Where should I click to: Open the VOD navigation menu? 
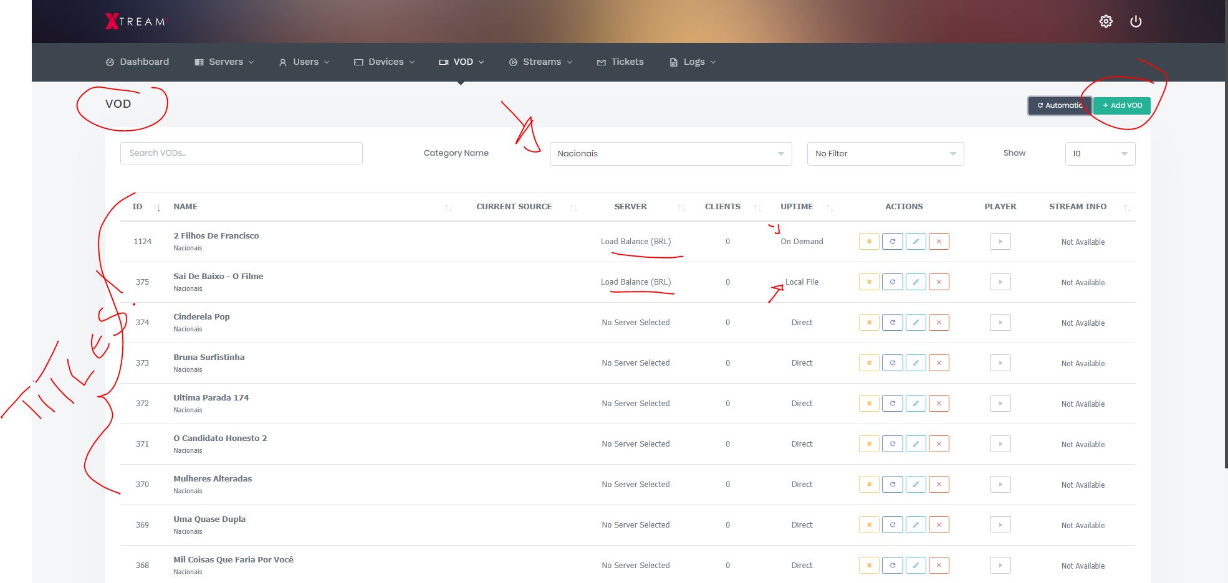(461, 62)
